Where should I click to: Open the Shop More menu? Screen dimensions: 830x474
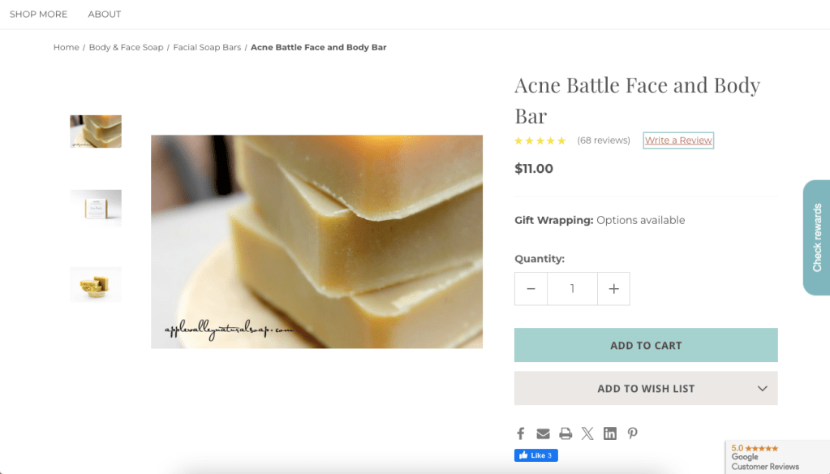pos(39,14)
